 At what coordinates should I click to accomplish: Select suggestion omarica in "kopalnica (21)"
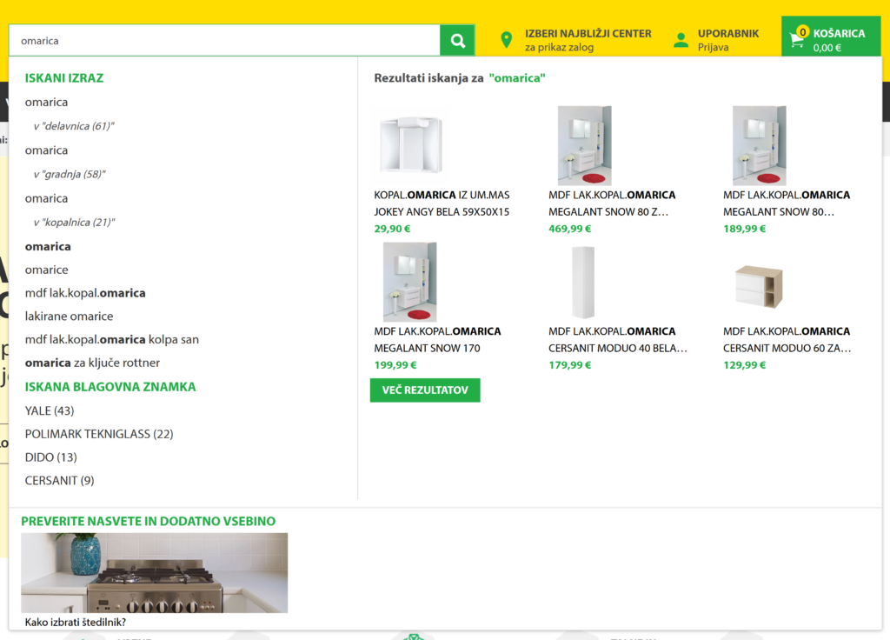coord(74,223)
